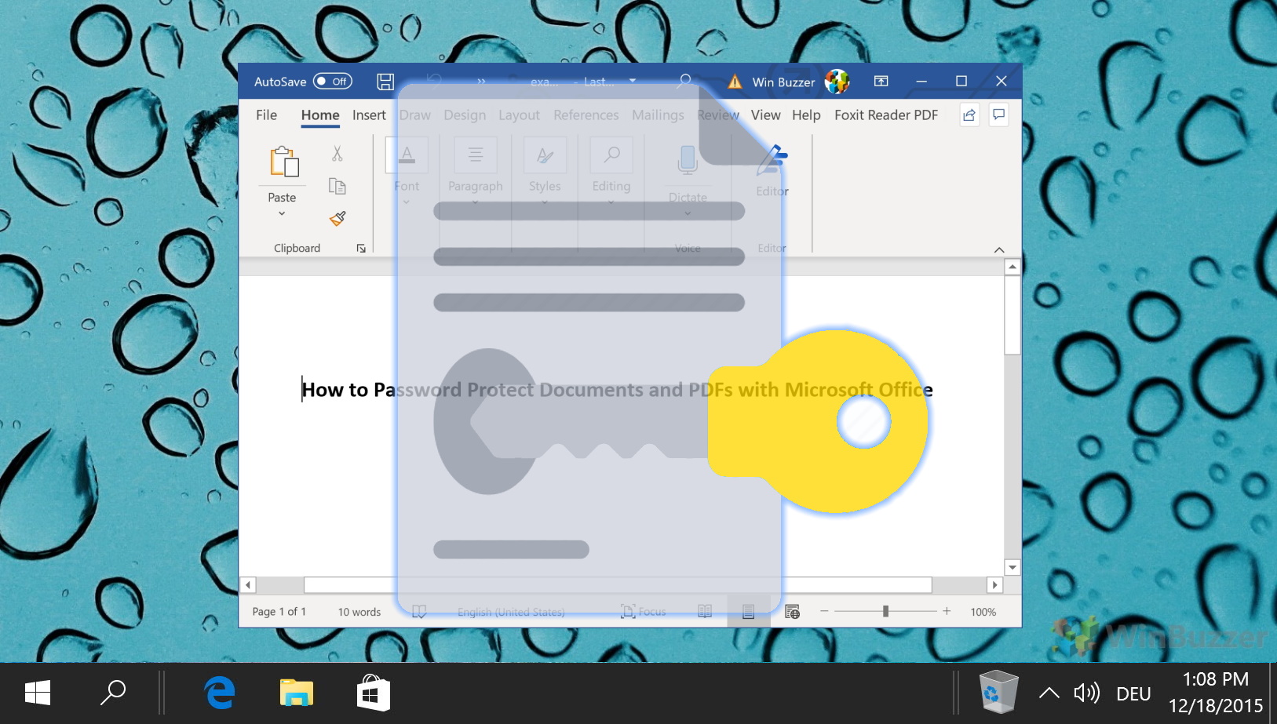Open File Explorer from taskbar

[297, 693]
